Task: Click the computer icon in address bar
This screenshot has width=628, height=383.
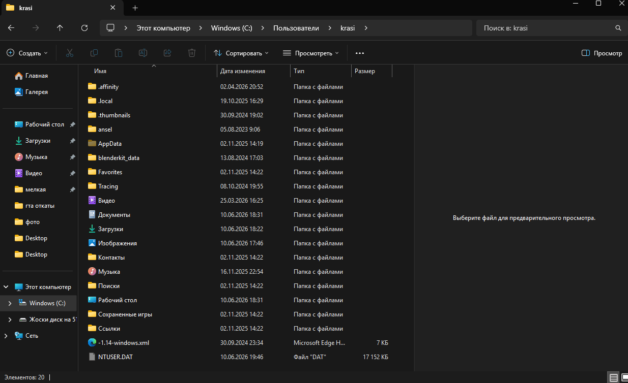Action: coord(110,28)
